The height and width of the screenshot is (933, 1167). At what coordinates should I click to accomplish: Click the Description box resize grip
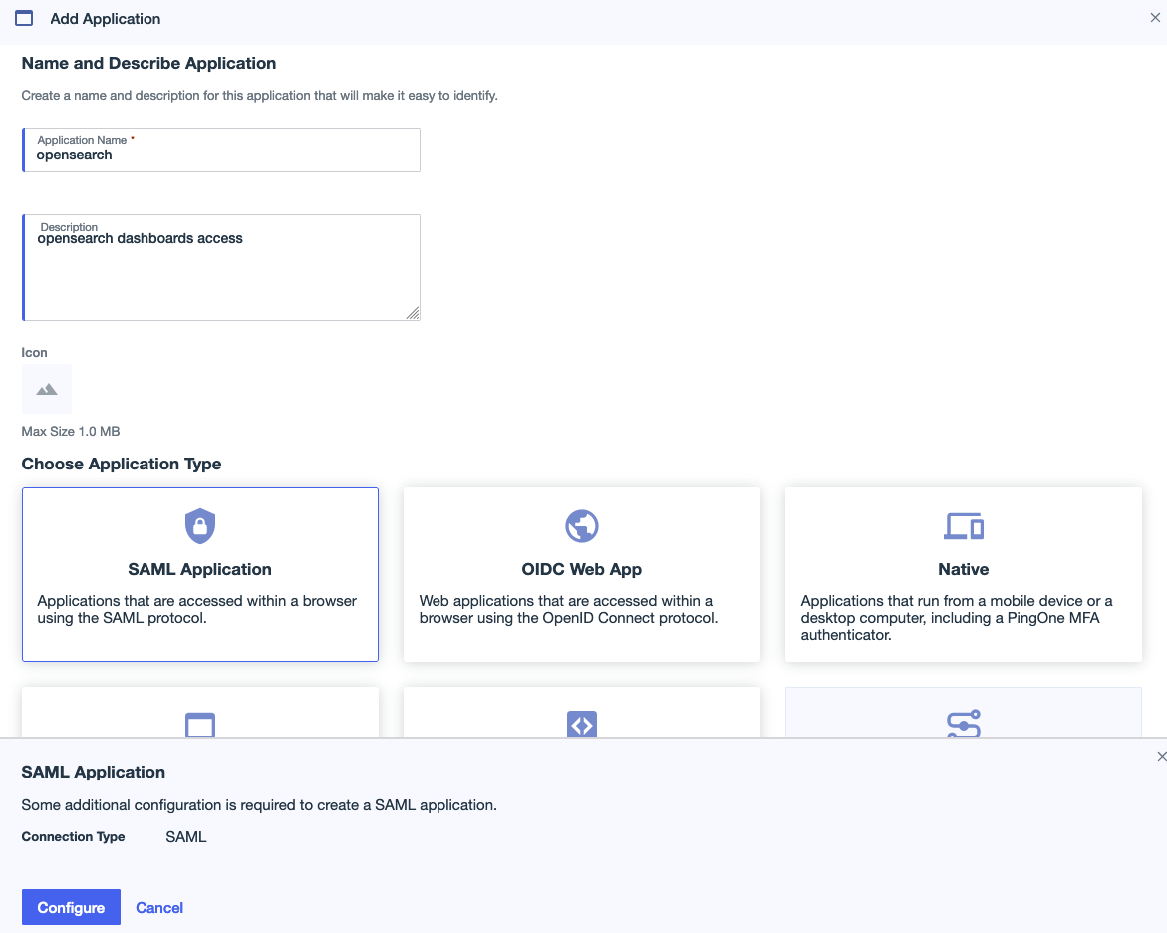coord(413,315)
